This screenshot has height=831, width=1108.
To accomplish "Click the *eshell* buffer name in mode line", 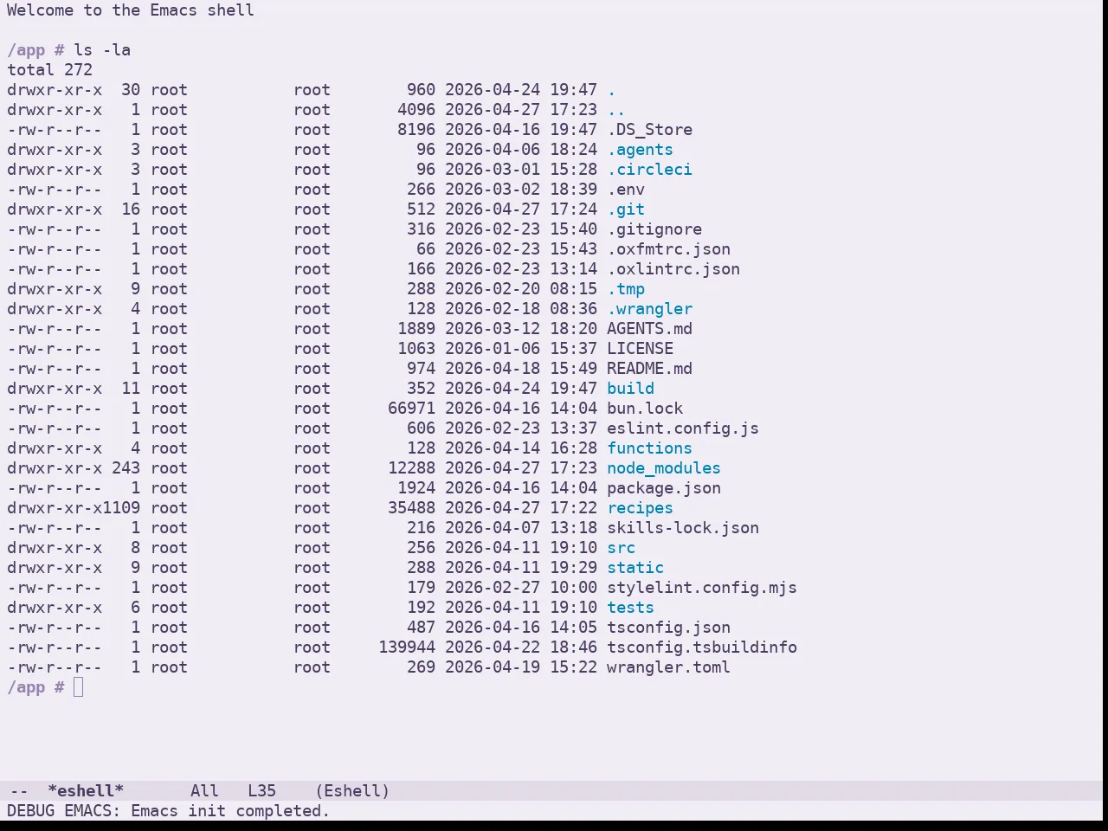I will click(86, 791).
